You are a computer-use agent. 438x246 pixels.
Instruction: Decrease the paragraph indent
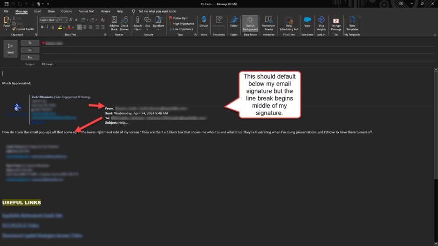(97, 27)
